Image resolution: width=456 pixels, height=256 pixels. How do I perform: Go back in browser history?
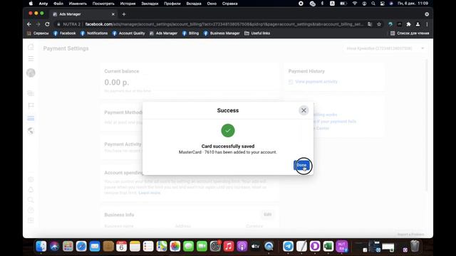28,24
